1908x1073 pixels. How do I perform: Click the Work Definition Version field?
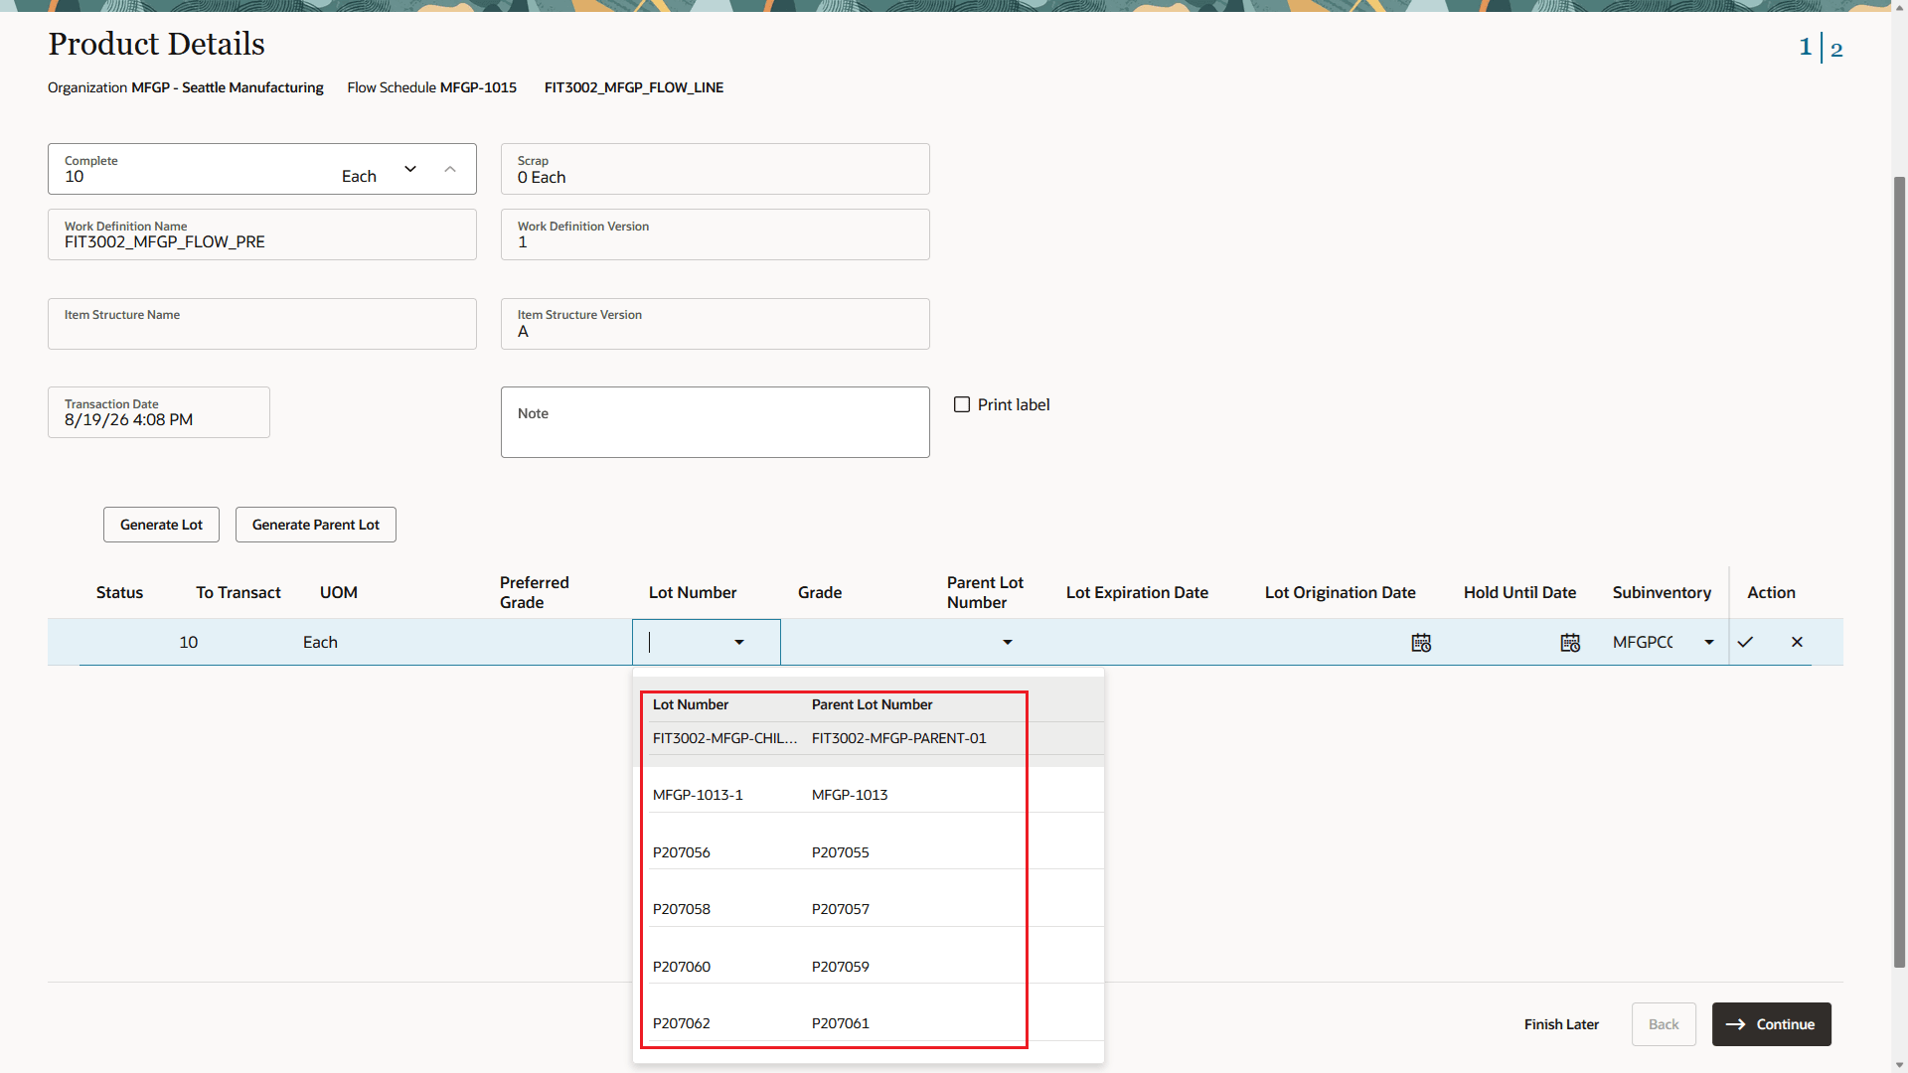(715, 234)
